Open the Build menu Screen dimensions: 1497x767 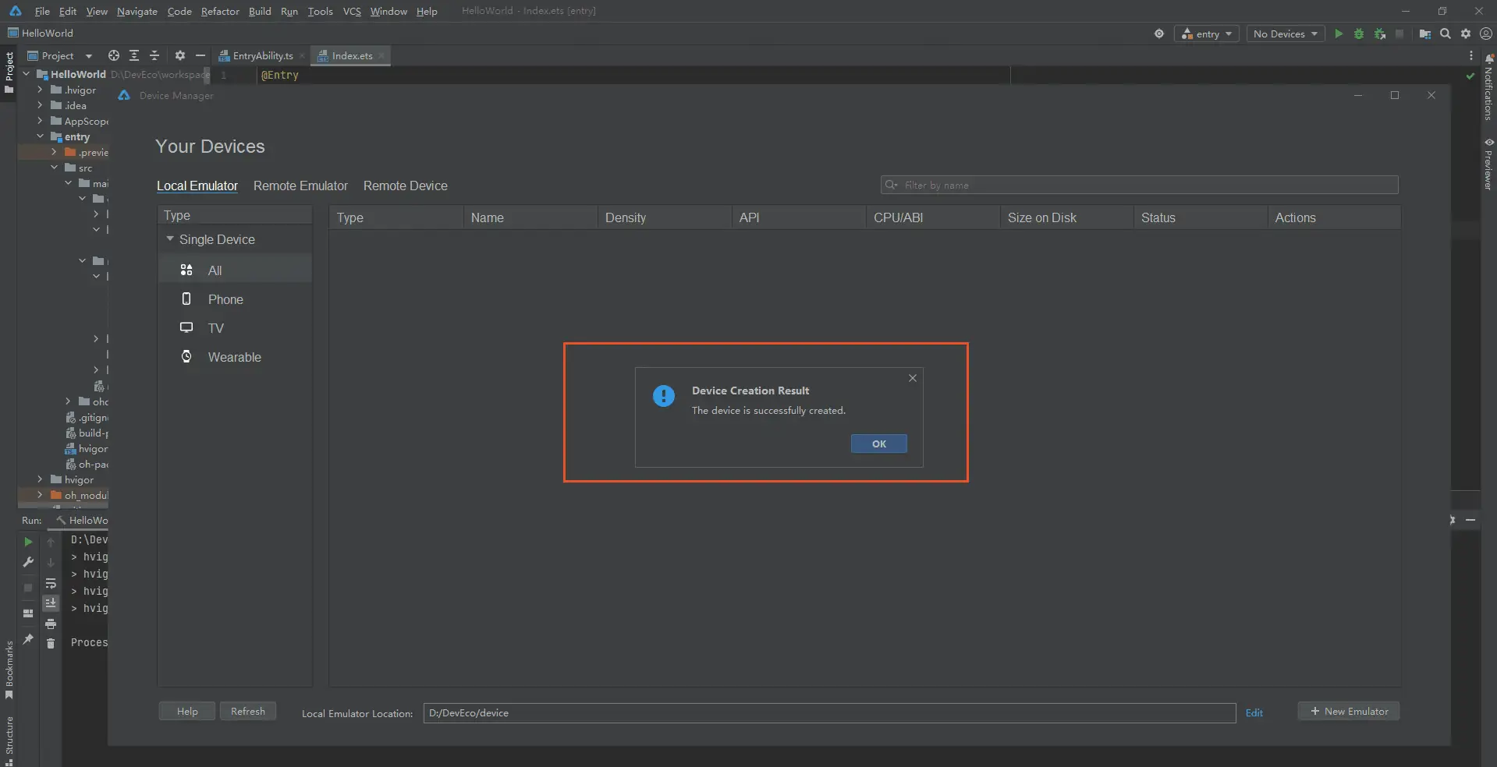click(x=260, y=11)
